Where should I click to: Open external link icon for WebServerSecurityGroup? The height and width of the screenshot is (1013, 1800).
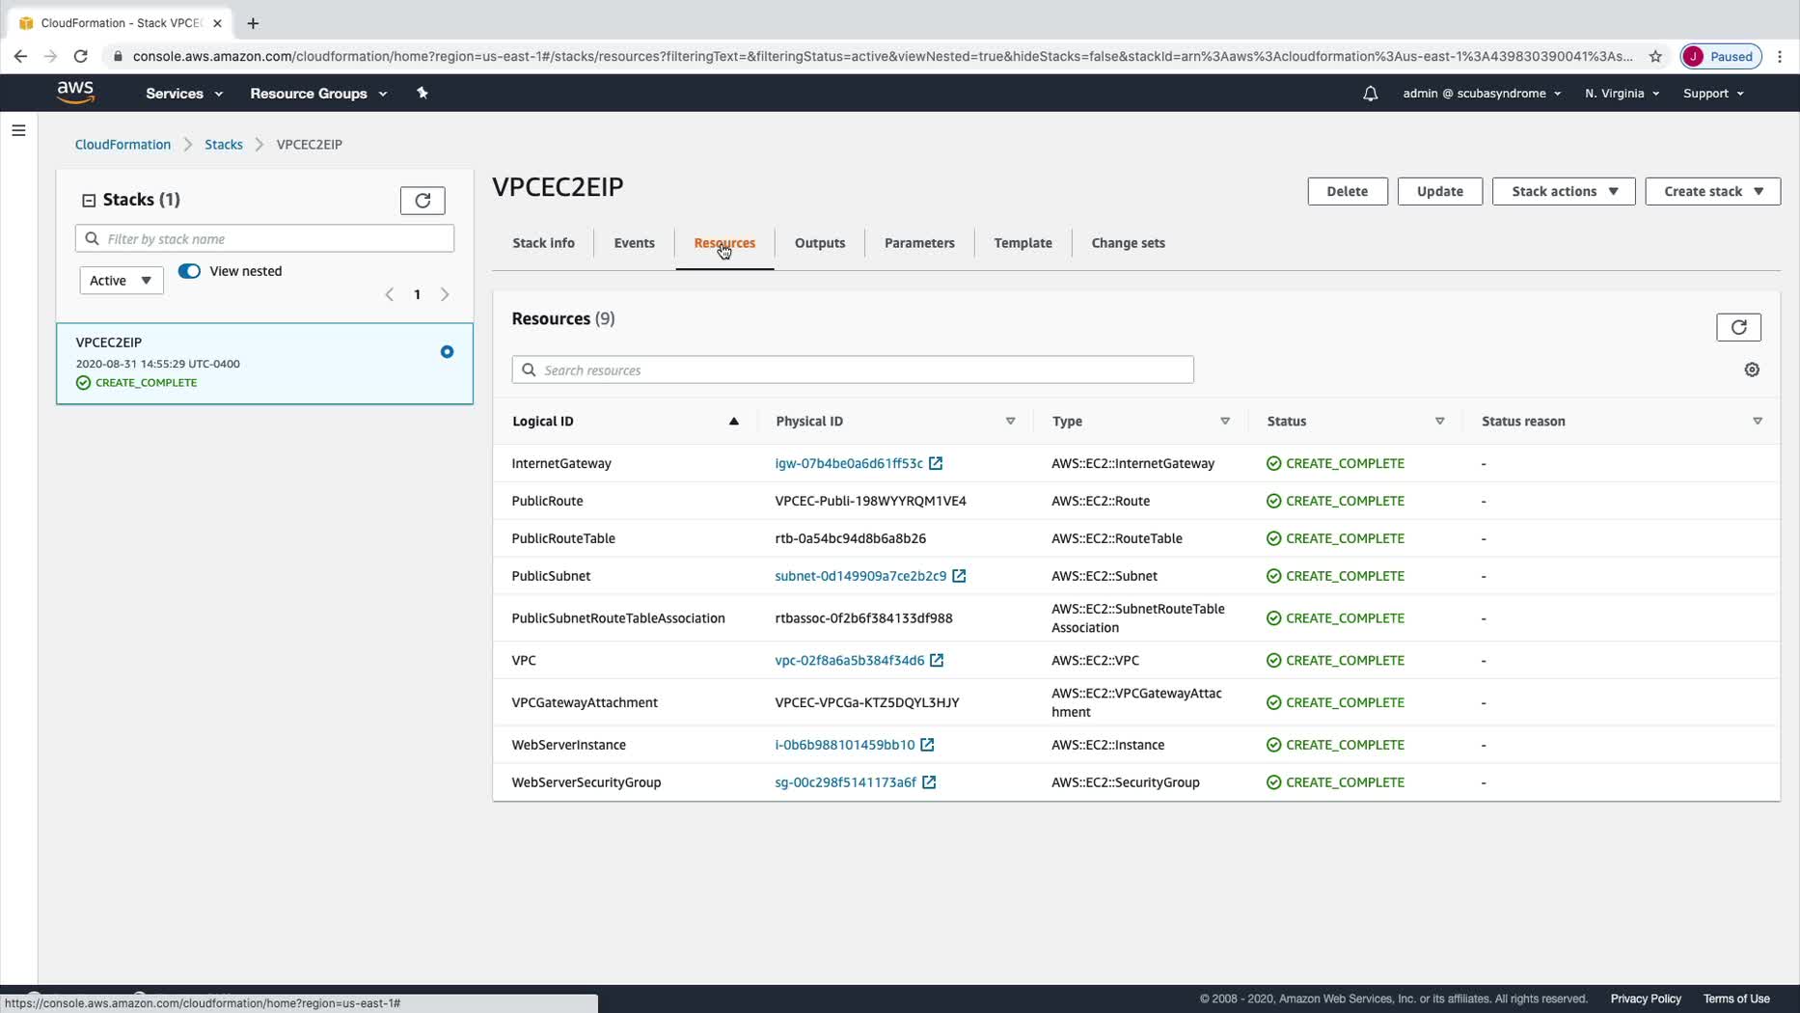(929, 782)
